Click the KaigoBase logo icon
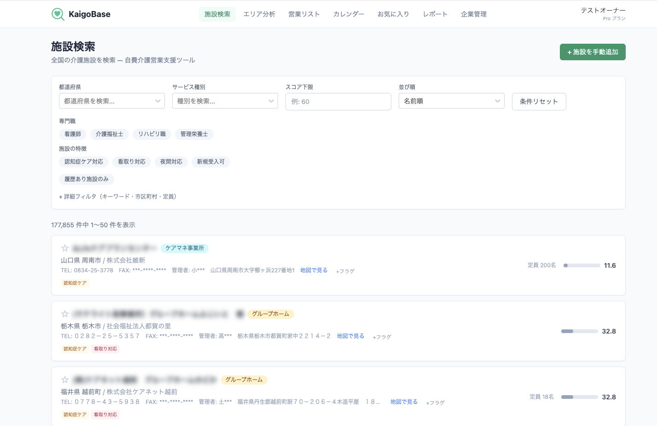 point(57,14)
